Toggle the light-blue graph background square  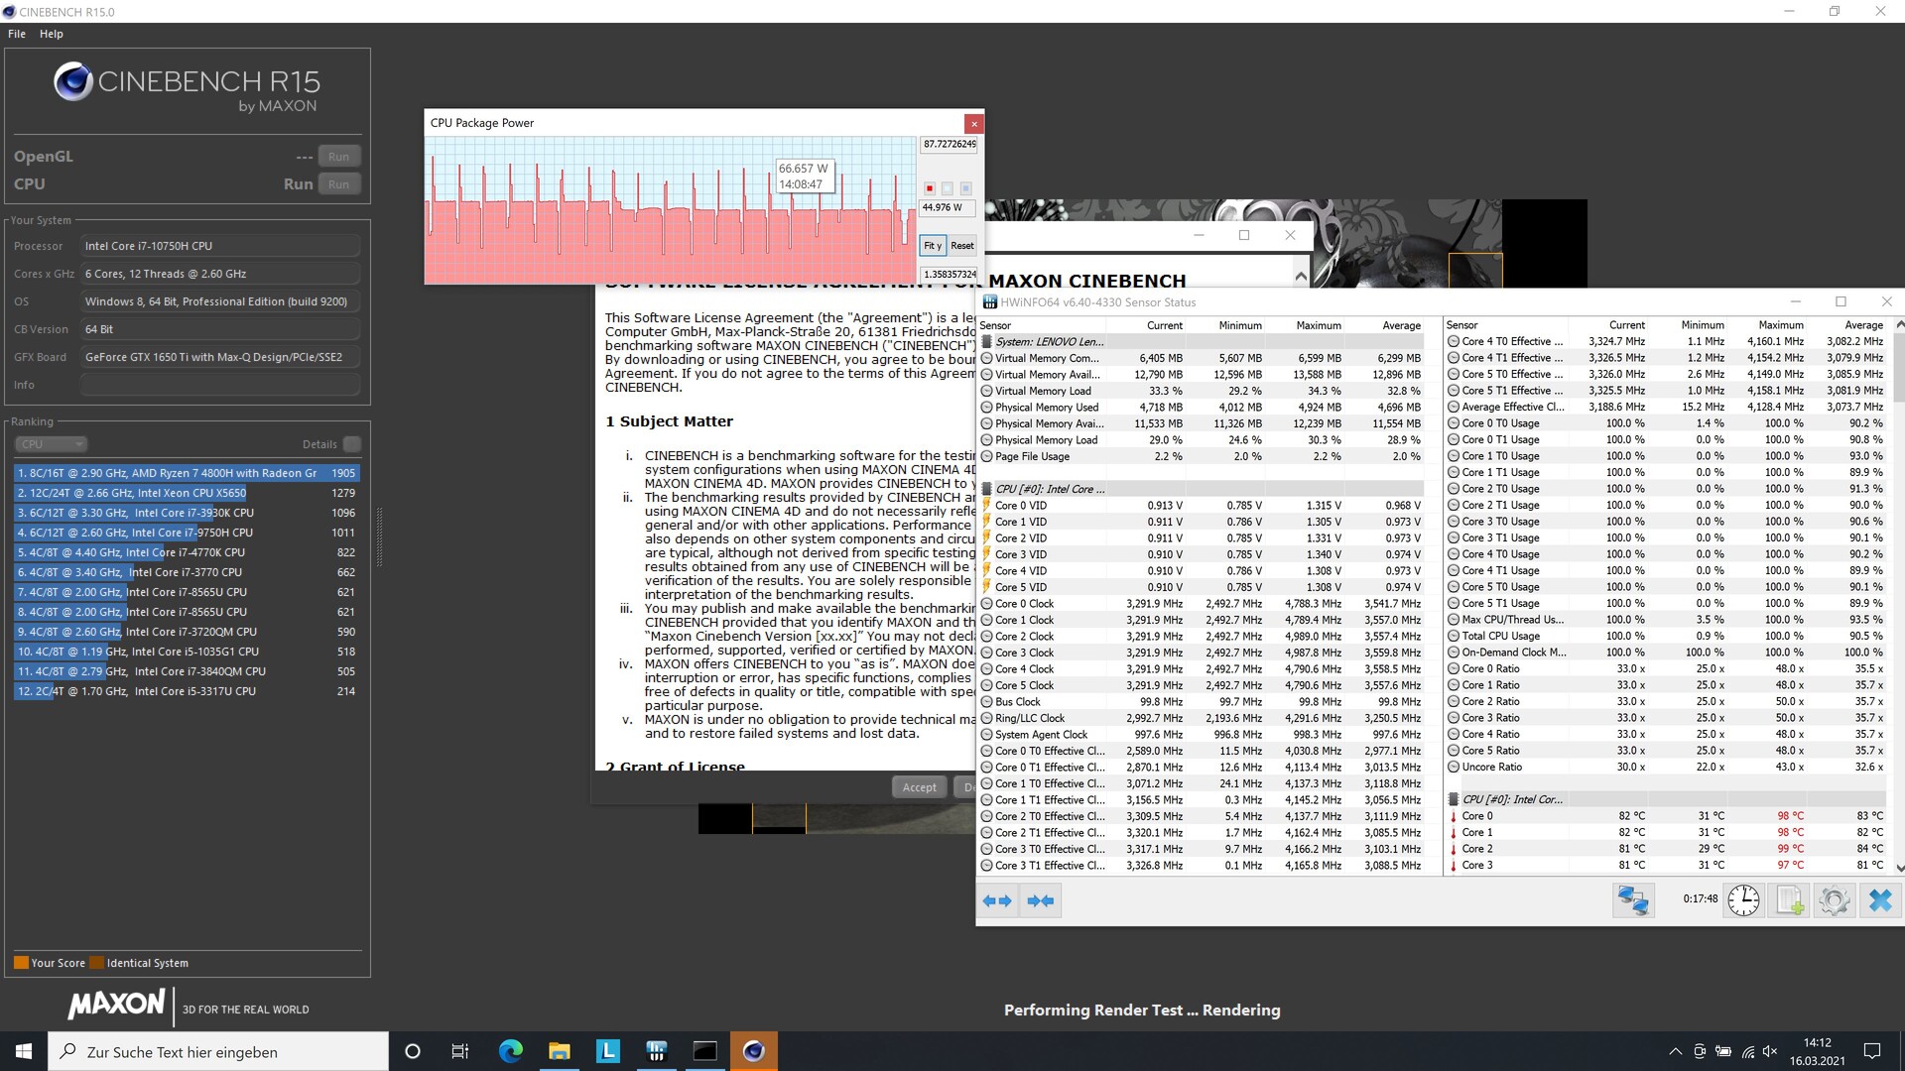pos(948,188)
